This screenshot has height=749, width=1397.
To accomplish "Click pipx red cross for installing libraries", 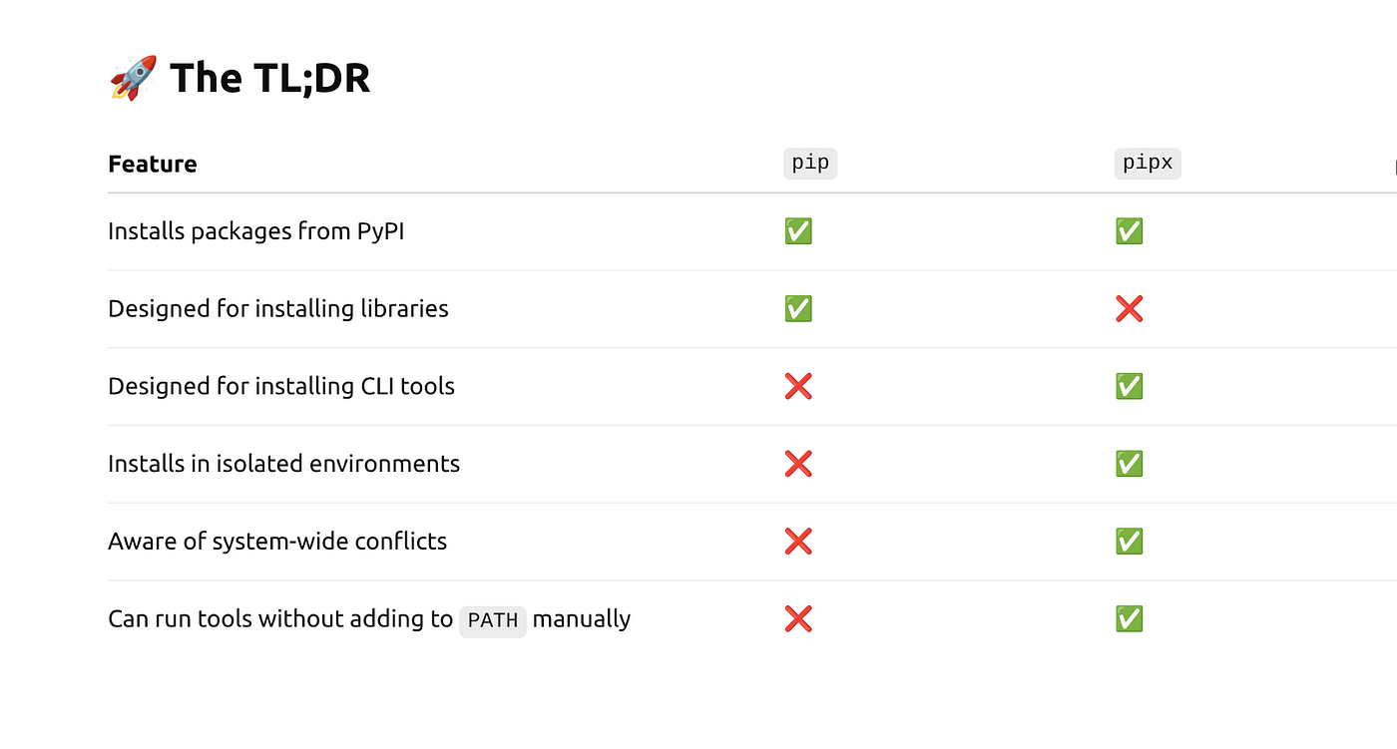I will pyautogui.click(x=1129, y=309).
